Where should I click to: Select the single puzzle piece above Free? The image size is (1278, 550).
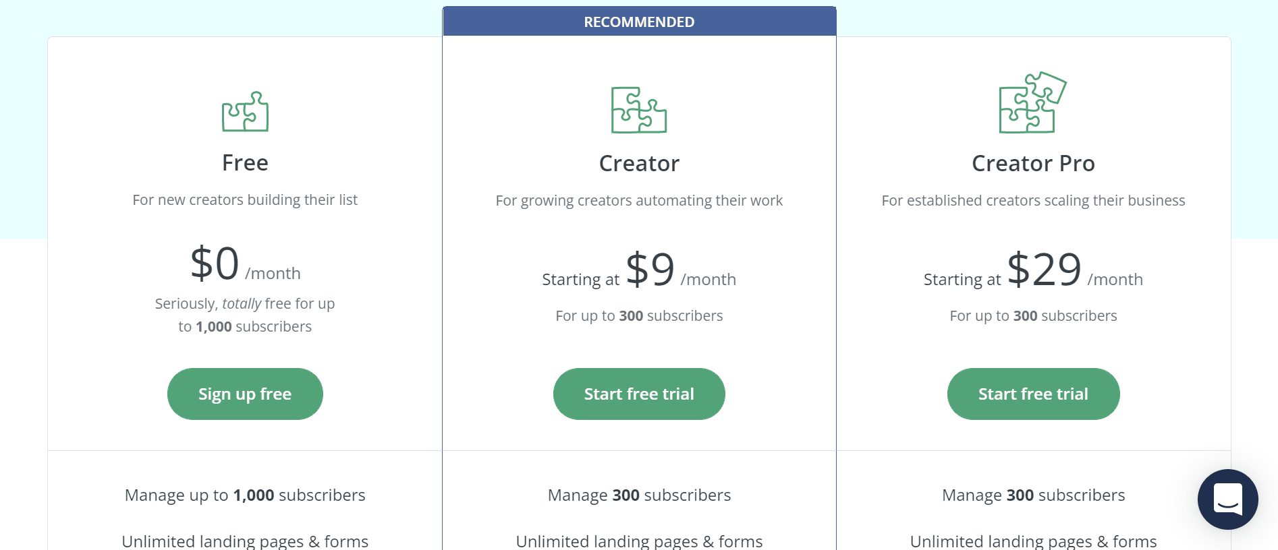(245, 112)
